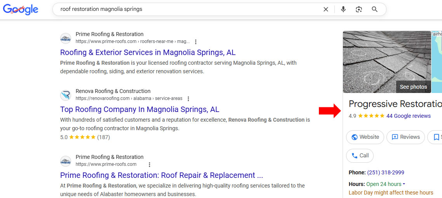Click the magnifying glass search icon

coord(375,9)
